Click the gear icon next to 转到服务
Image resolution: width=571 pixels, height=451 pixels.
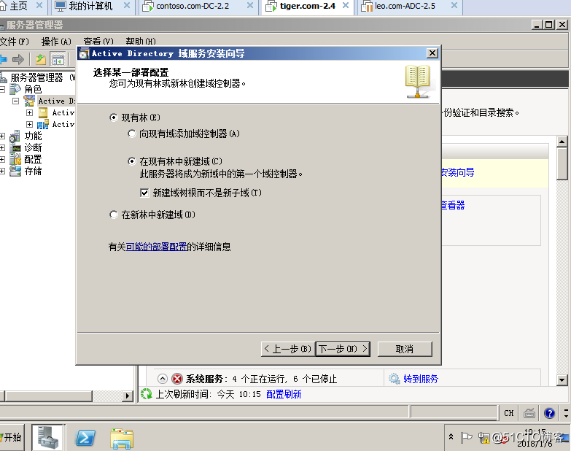click(x=394, y=379)
